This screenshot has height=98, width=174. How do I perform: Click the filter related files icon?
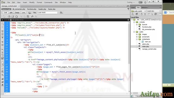tap(128, 9)
